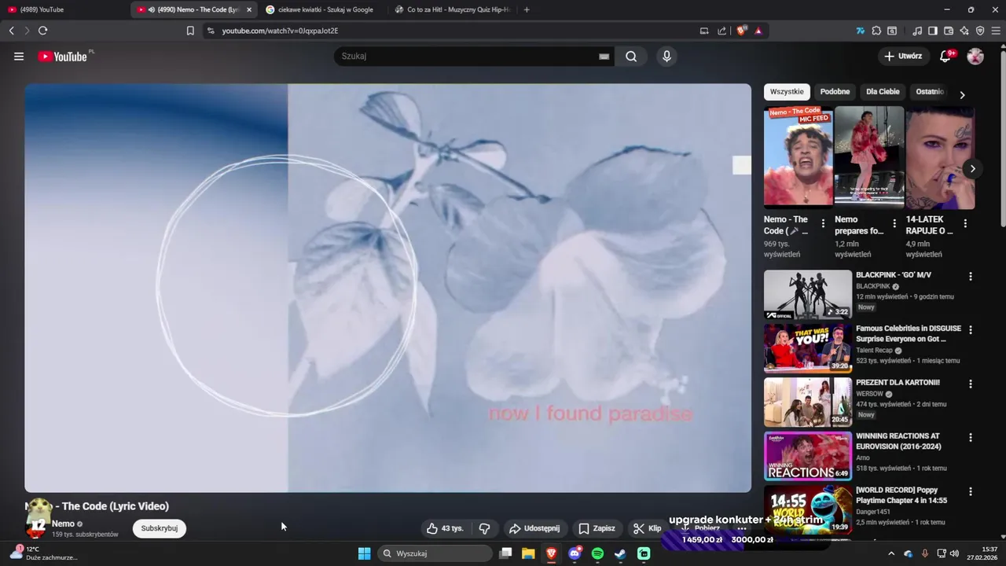Open the Nemo channel name link
This screenshot has height=566, width=1006.
pyautogui.click(x=63, y=524)
